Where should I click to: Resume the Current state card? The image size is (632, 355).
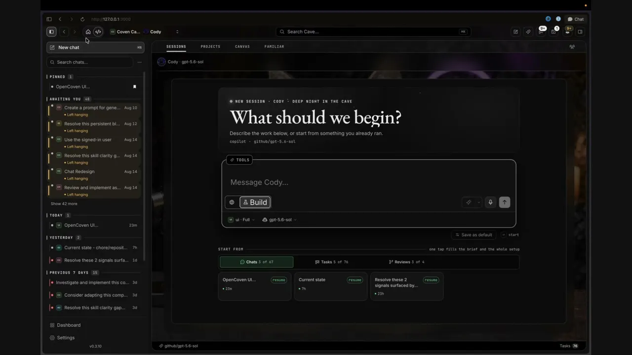point(355,280)
